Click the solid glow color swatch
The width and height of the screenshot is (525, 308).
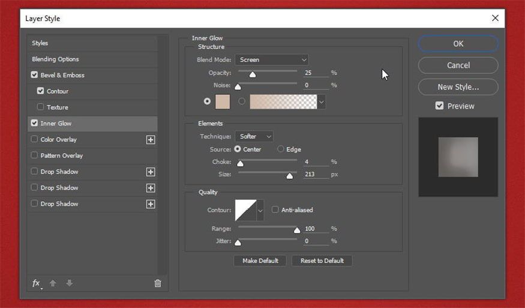coord(223,102)
